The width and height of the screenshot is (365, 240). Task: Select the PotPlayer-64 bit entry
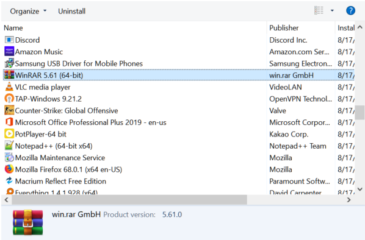point(40,134)
